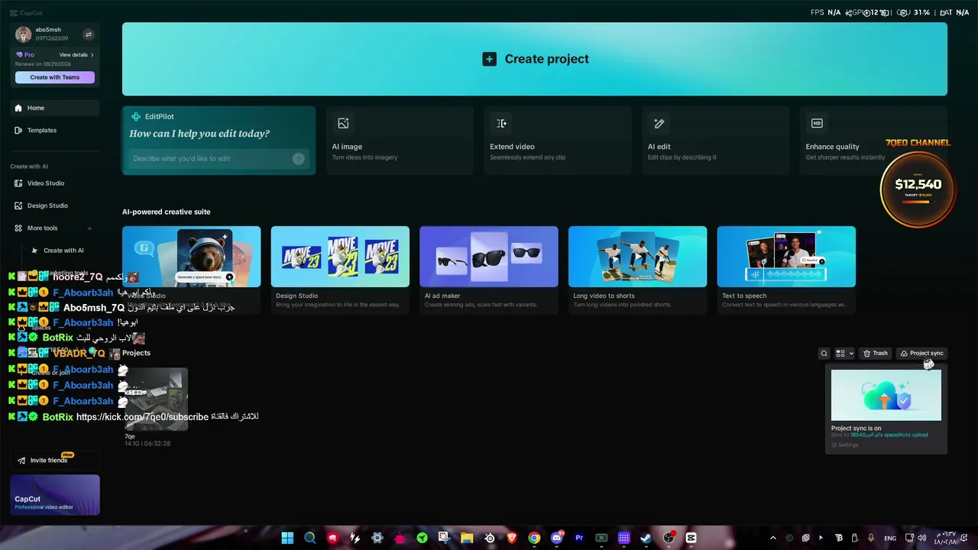Open the Extend video tool card
Viewport: 978px width, 550px height.
tap(558, 141)
